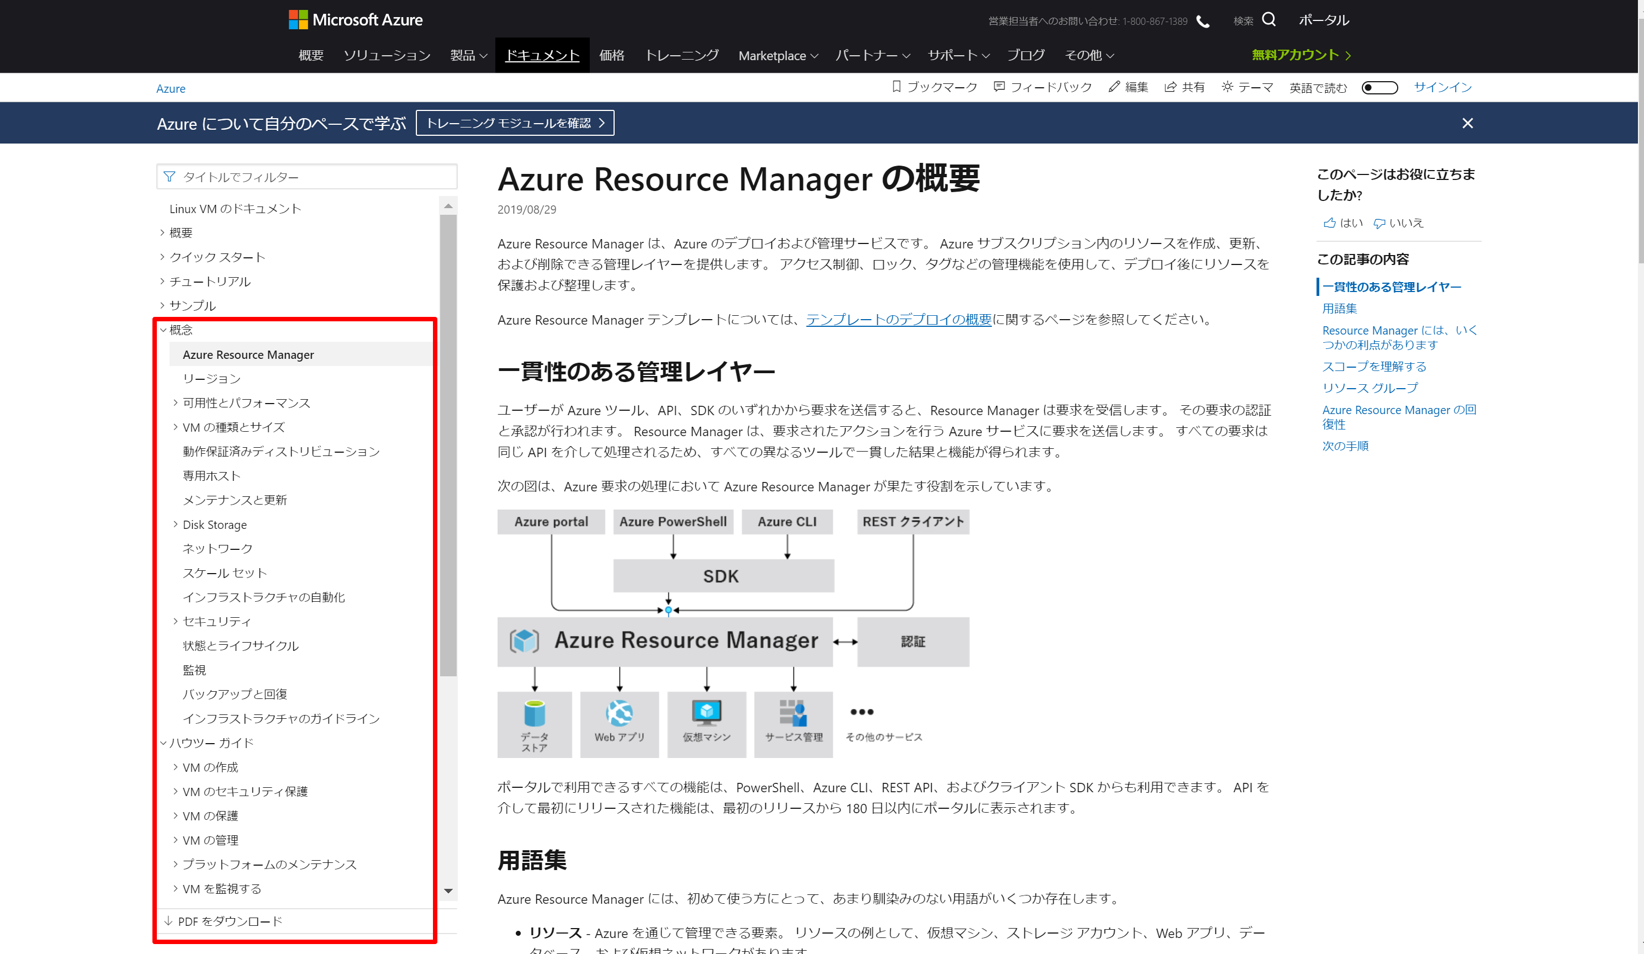Open feedback via speech bubble icon
This screenshot has width=1644, height=954.
point(999,87)
